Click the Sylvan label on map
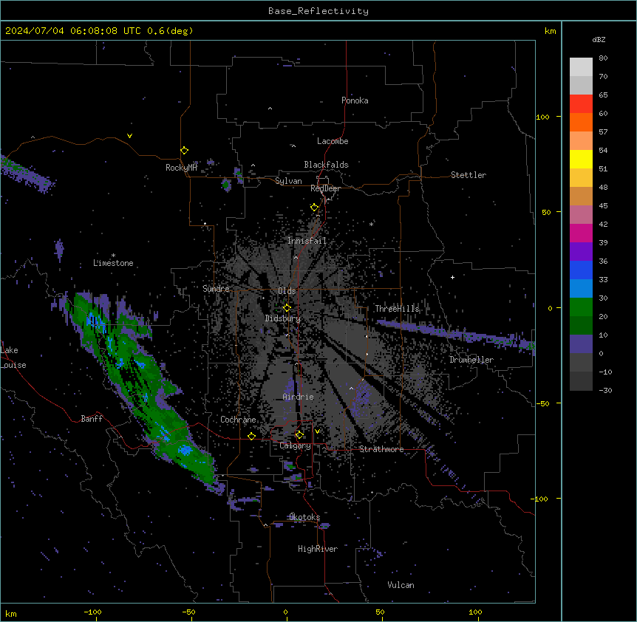Screen dimensions: 637x622 (288, 181)
